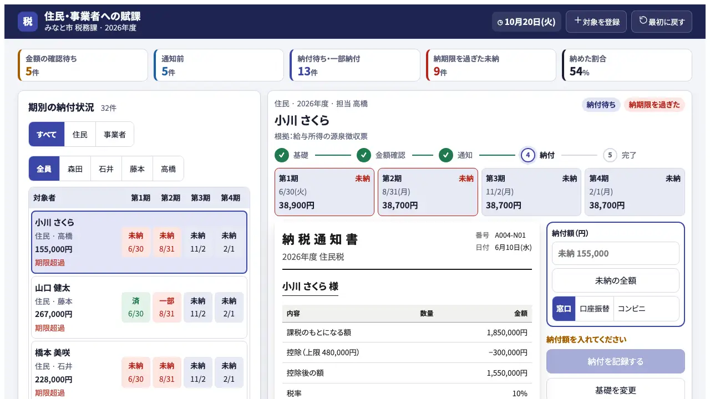Click the 基礎 step checkmark circle
710x399 pixels.
coord(282,155)
